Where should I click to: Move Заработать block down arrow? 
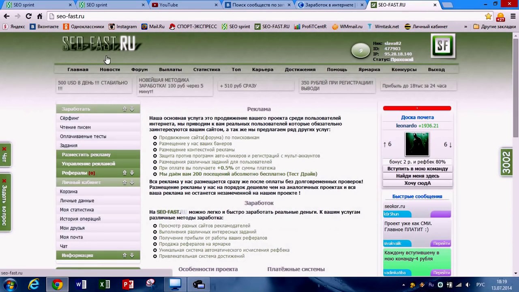[132, 109]
